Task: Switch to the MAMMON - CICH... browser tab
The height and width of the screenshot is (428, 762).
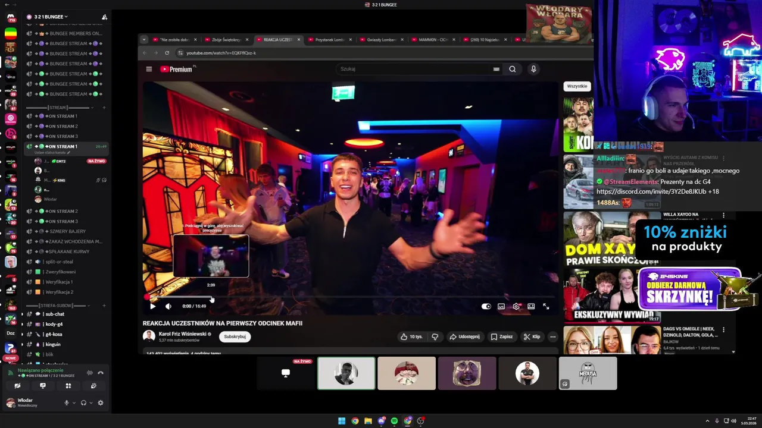Action: [x=433, y=40]
